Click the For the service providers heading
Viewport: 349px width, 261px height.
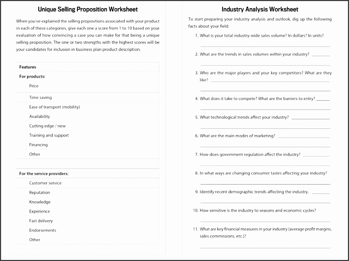point(44,174)
